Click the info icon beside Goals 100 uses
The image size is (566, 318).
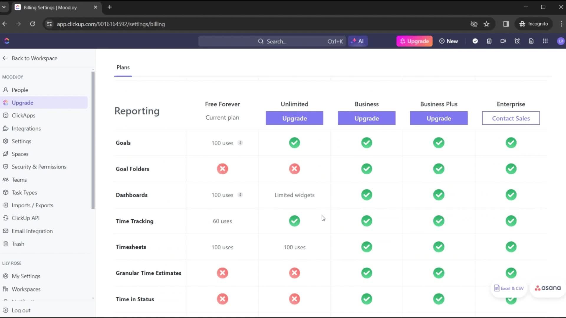click(240, 143)
